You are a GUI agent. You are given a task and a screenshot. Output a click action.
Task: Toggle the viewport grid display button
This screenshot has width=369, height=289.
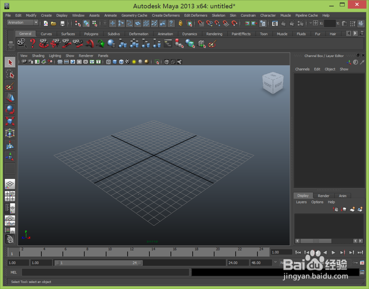60,62
